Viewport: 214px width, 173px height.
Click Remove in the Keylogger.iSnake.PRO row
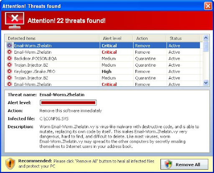tap(143, 72)
